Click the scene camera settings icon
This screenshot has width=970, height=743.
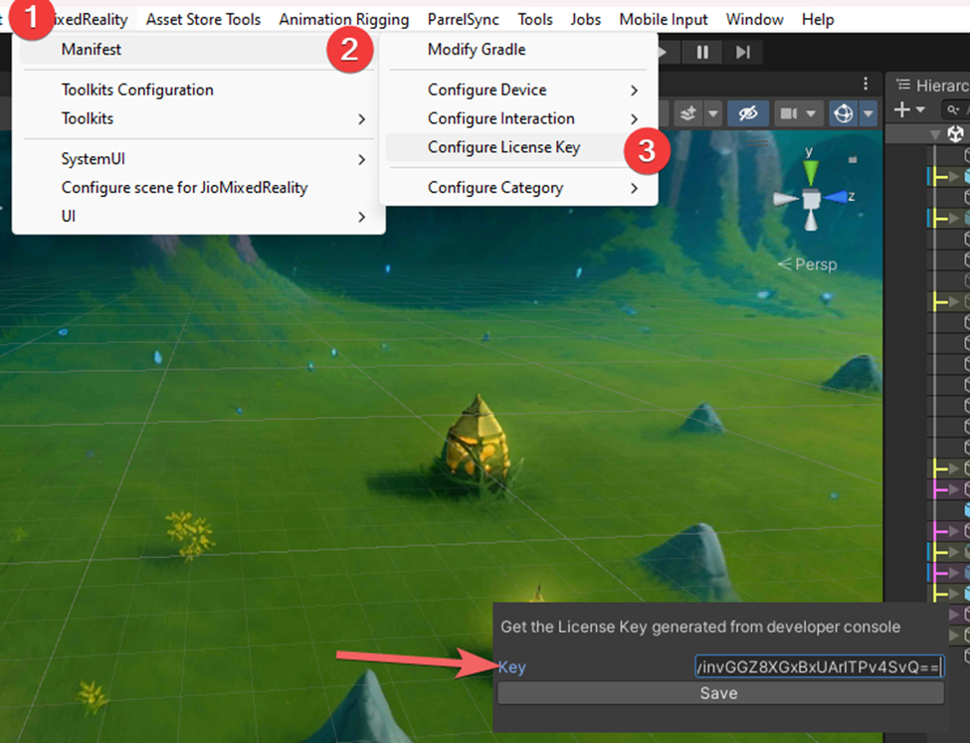tap(790, 113)
